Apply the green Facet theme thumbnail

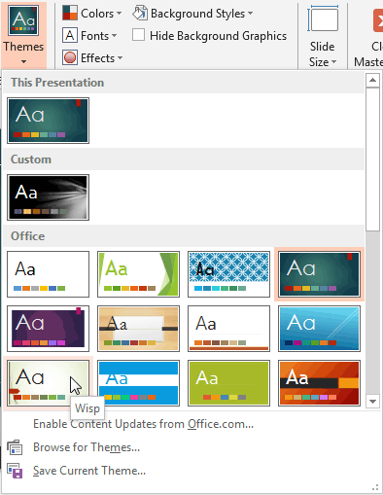click(138, 274)
